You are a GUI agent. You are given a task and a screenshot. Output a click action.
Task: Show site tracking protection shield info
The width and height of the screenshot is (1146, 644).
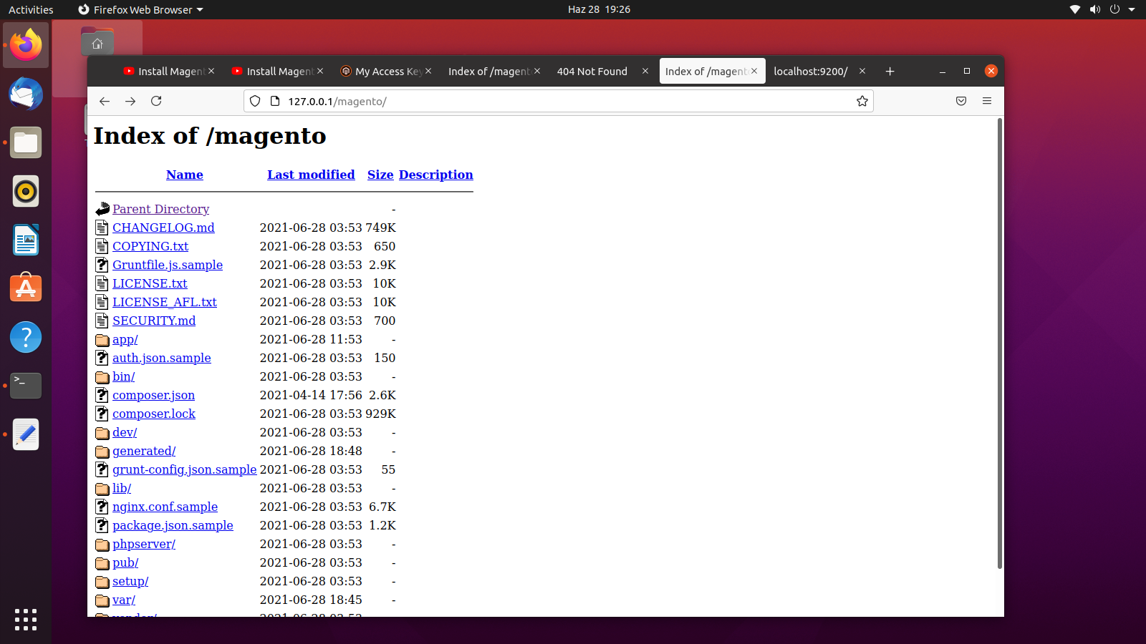(x=255, y=101)
